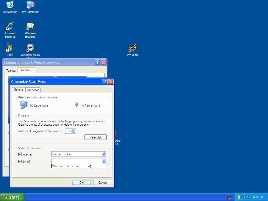This screenshot has width=268, height=201.
Task: Click the help button in Customize Start Menu
Action: pos(105,82)
